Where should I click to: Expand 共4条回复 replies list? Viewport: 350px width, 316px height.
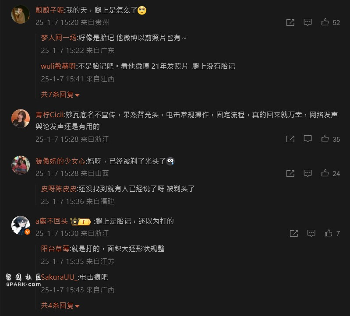tap(60, 305)
